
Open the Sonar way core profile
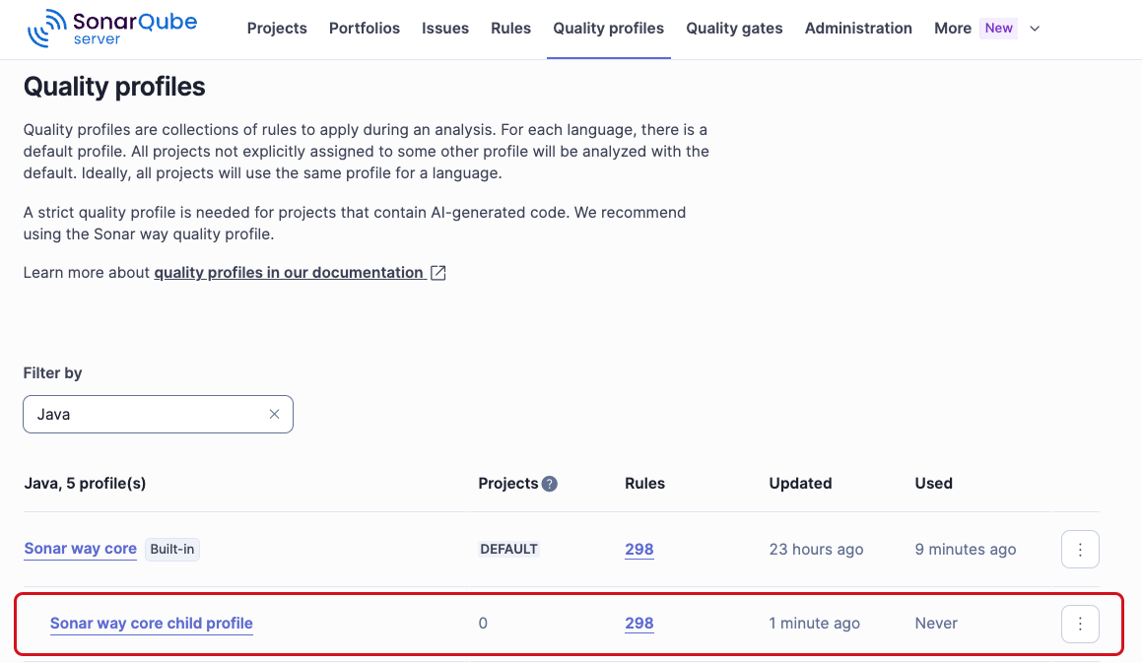point(80,549)
